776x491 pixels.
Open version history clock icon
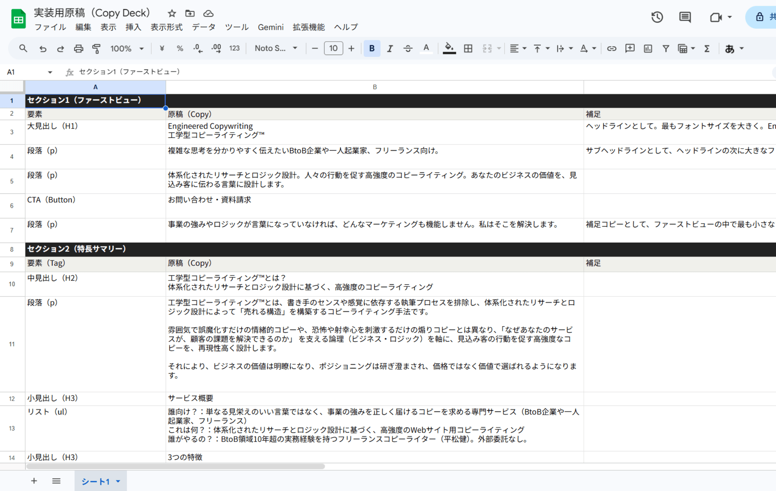[657, 17]
